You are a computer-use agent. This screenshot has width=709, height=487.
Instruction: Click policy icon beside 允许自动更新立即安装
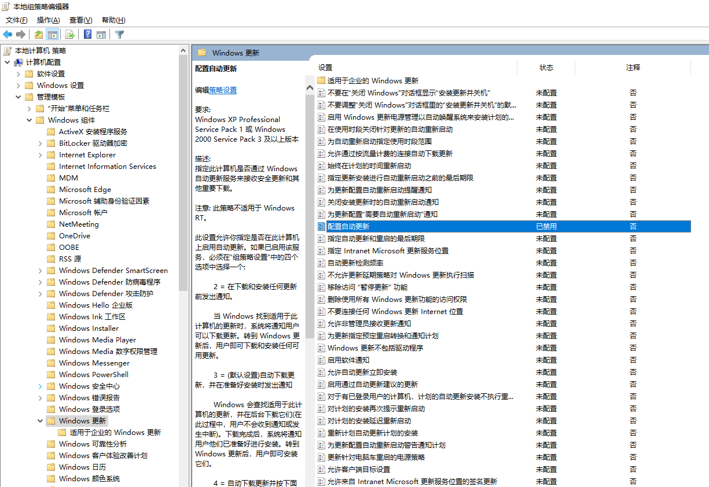pos(322,372)
